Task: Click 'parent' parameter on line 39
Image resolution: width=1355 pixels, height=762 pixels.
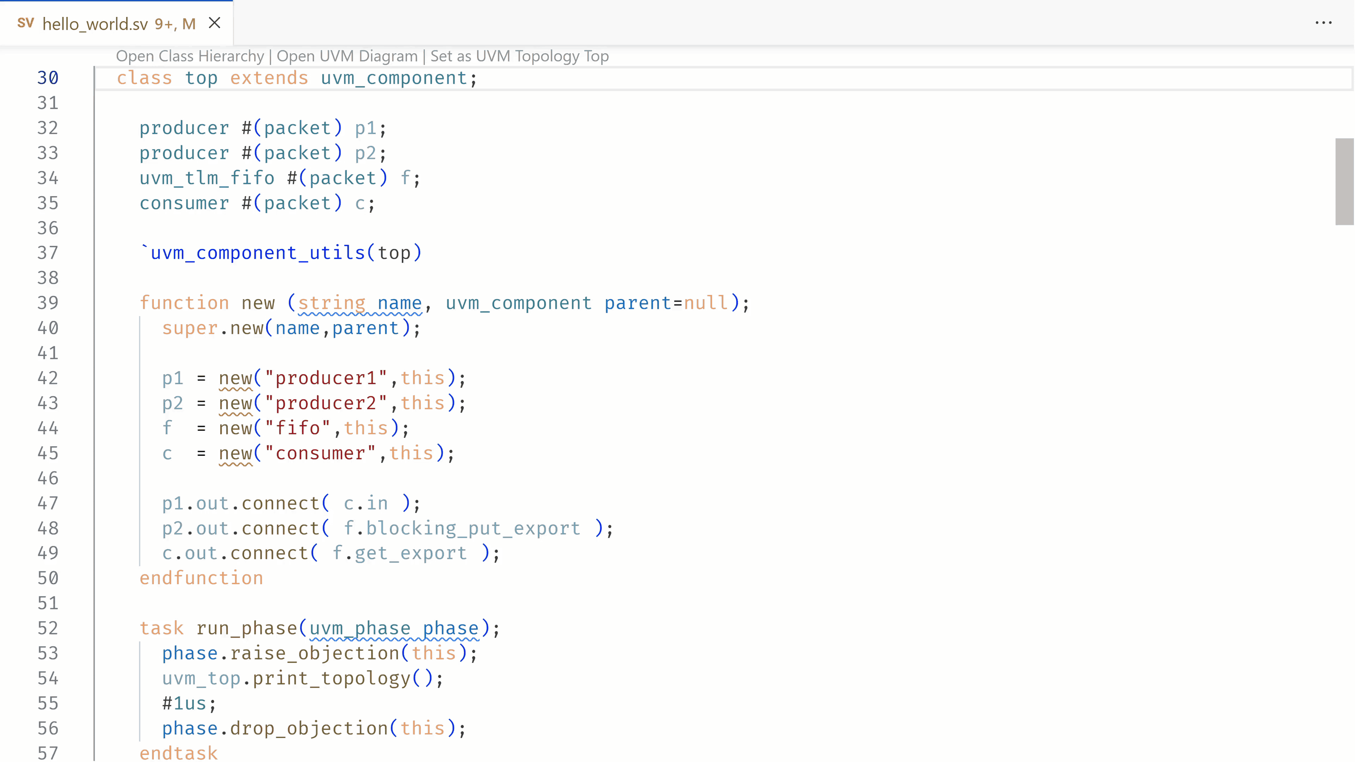Action: click(x=638, y=303)
